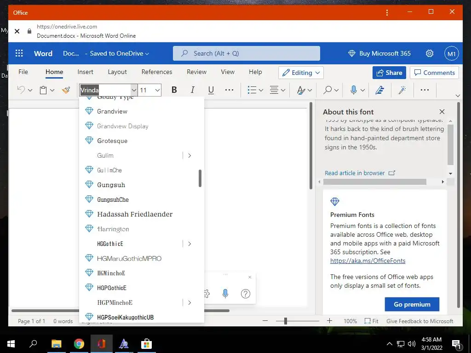Select the Format Painter brush icon

tap(66, 90)
